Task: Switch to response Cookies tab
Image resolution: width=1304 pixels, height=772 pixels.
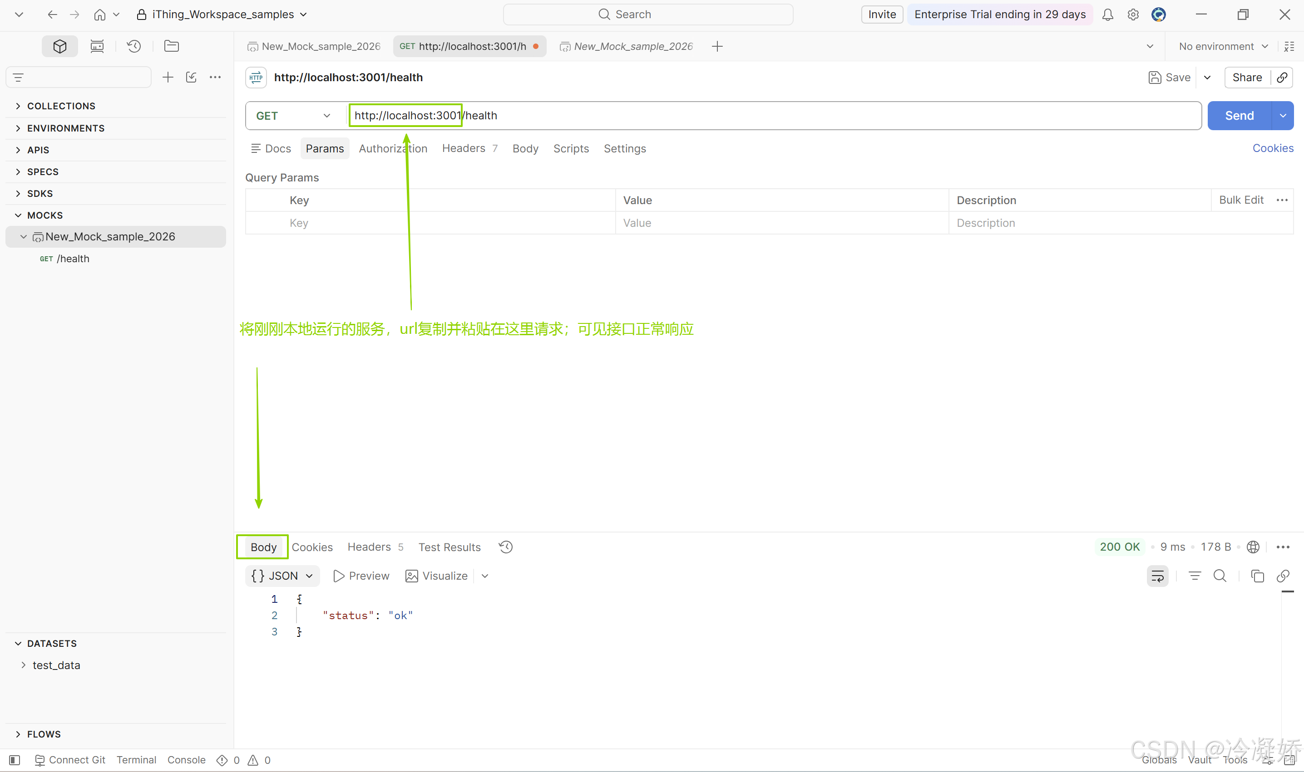Action: [312, 547]
